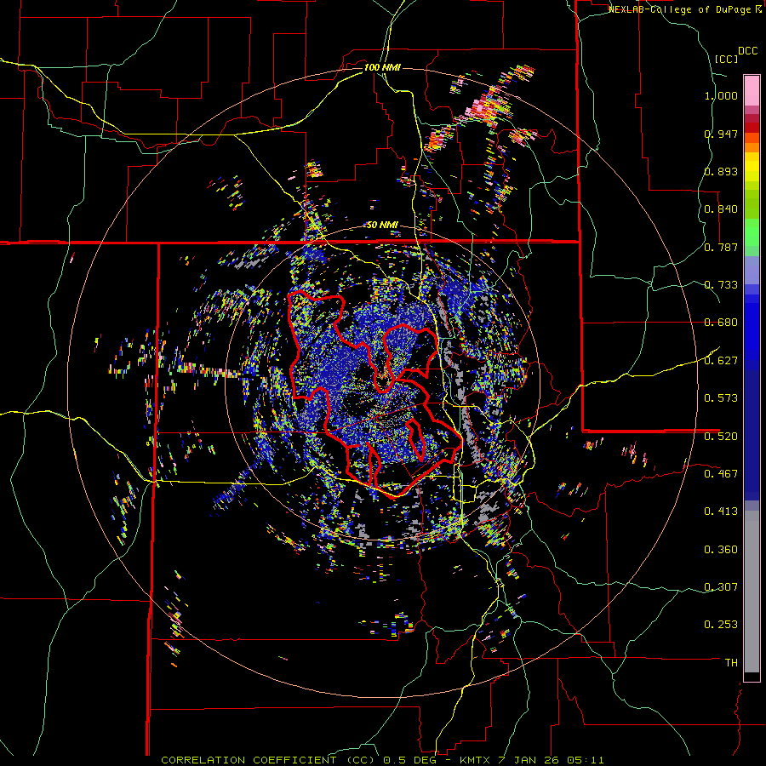
Task: Click the 100 NMI range ring label
Action: tap(382, 67)
